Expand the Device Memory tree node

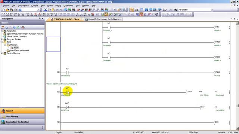(x=1, y=53)
